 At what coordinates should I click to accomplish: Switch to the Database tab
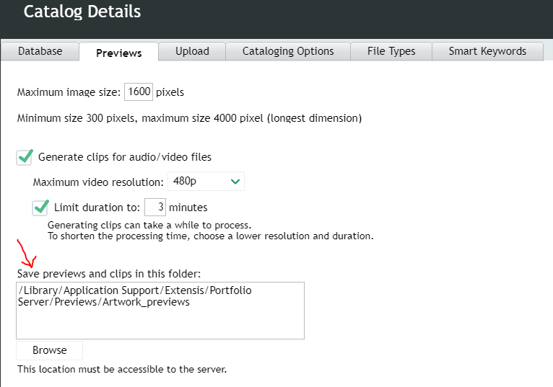[x=40, y=51]
